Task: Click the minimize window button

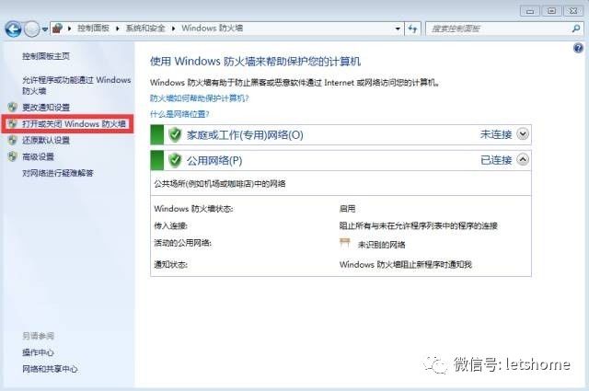Action: click(x=530, y=11)
